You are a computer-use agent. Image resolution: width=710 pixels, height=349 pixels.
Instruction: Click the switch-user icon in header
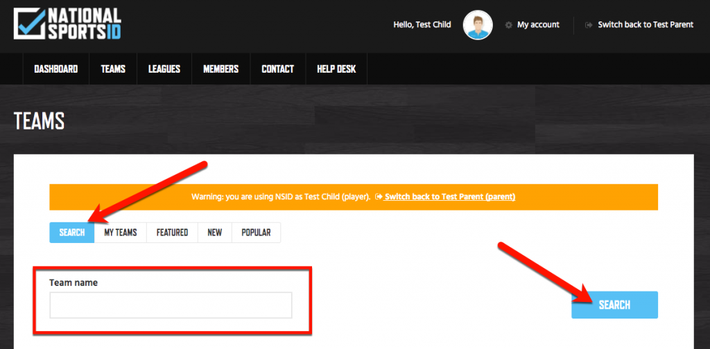(x=589, y=25)
